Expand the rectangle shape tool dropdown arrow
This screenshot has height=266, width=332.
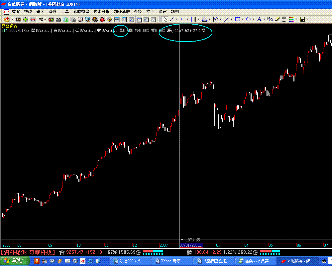(243, 19)
